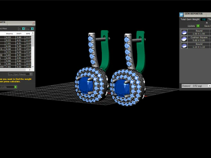Click the 'Cushion Square' label
Viewport: 211px width, 158px height.
(x=199, y=37)
